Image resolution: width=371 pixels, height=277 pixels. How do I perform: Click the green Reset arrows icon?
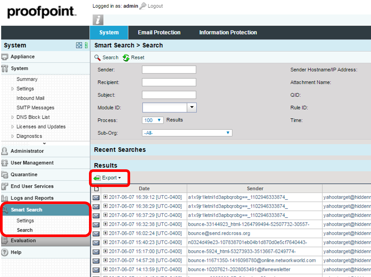click(126, 58)
